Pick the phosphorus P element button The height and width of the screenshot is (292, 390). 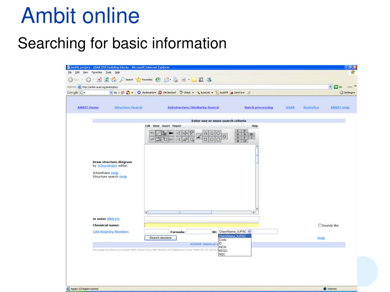245,131
